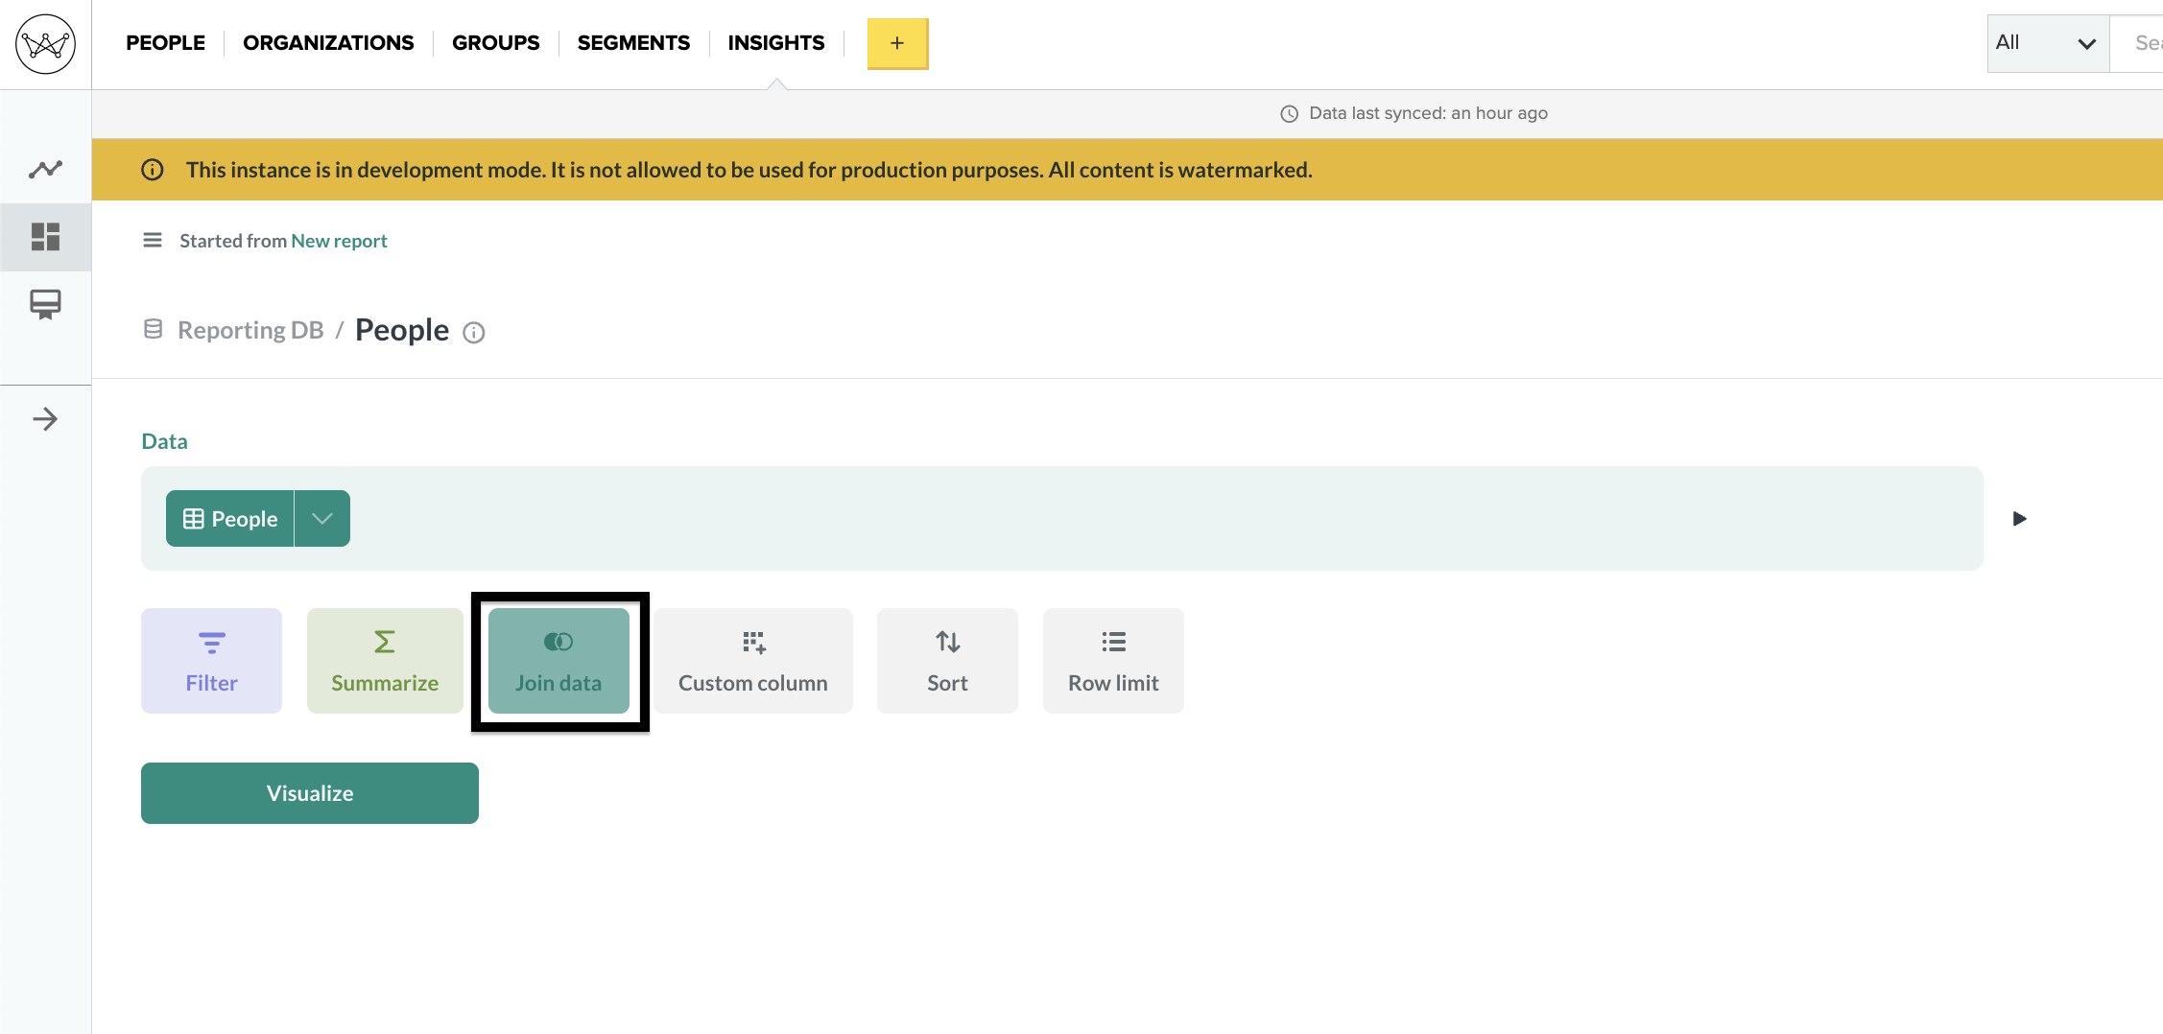Add a Sort step

click(x=947, y=661)
